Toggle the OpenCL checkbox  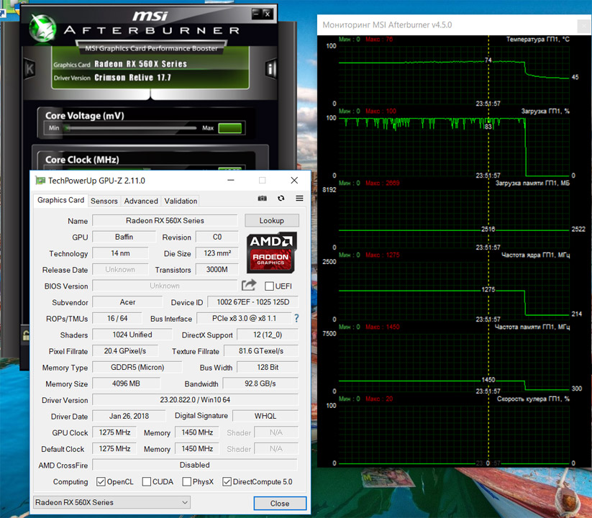[101, 481]
